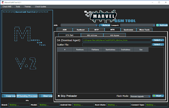The width and height of the screenshot is (169, 108).
Task: Maximize the Marvel GsM Tool window
Action: coord(159,2)
